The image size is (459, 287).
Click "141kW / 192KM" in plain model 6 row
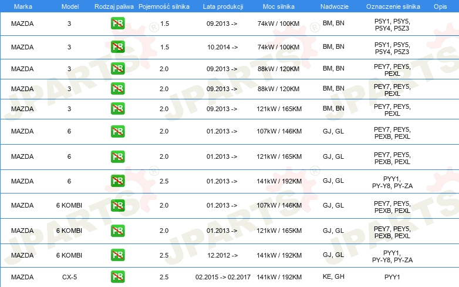pyautogui.click(x=279, y=181)
